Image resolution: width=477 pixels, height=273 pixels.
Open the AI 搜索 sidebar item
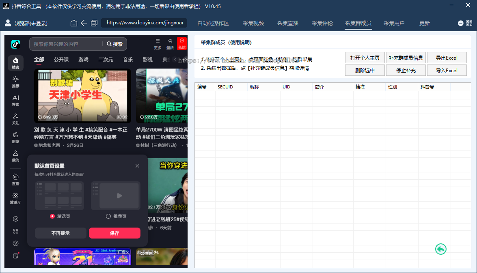click(15, 101)
